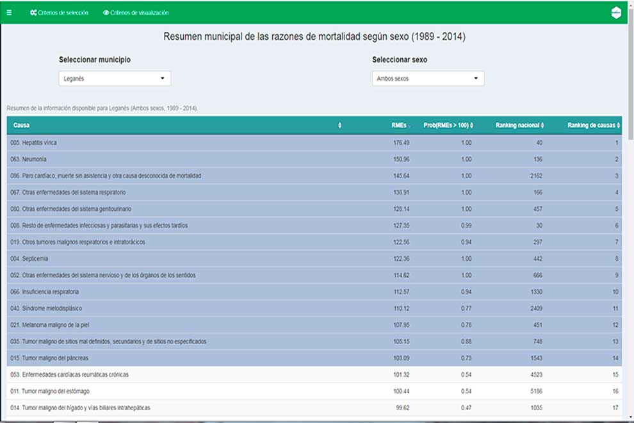The height and width of the screenshot is (423, 634).
Task: Click sort arrows for Ranking de causas
Action: click(x=618, y=126)
